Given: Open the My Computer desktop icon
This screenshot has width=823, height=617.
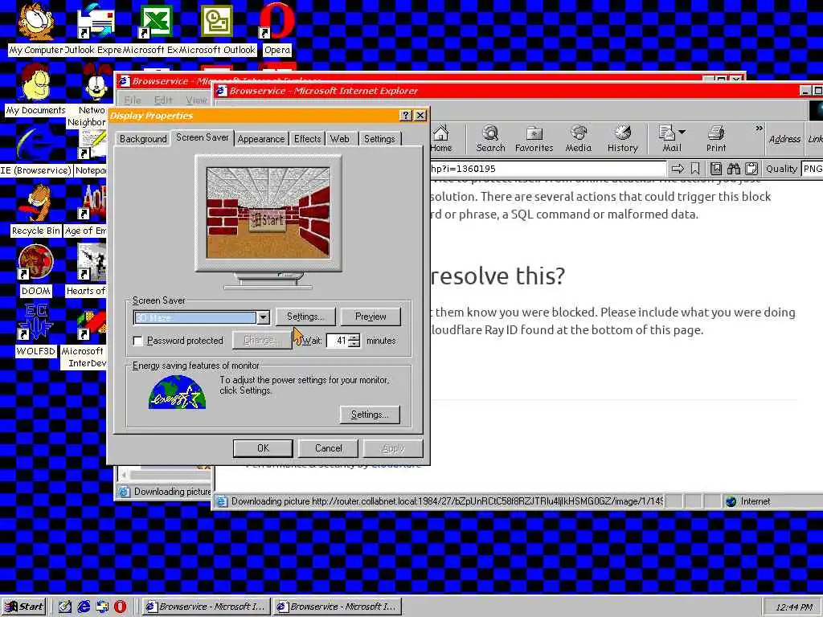Looking at the screenshot, I should [x=35, y=29].
